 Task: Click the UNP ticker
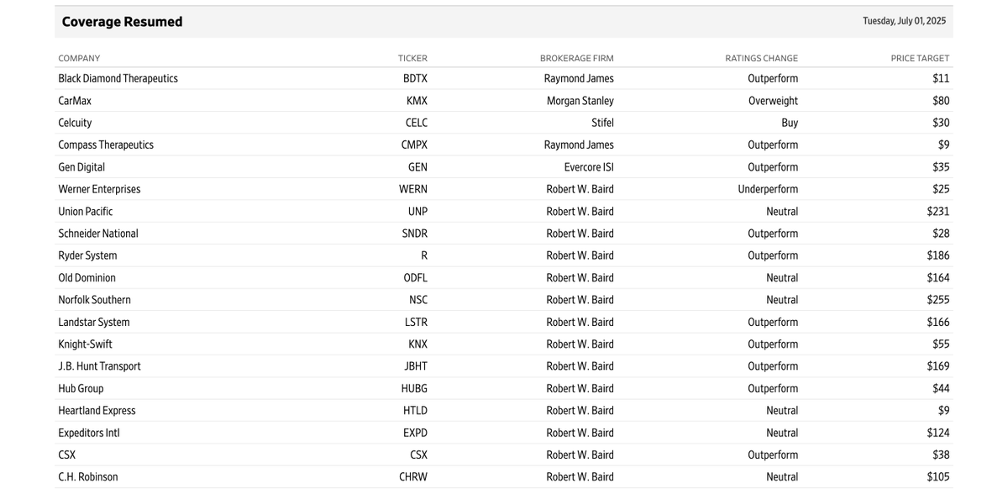coord(417,212)
